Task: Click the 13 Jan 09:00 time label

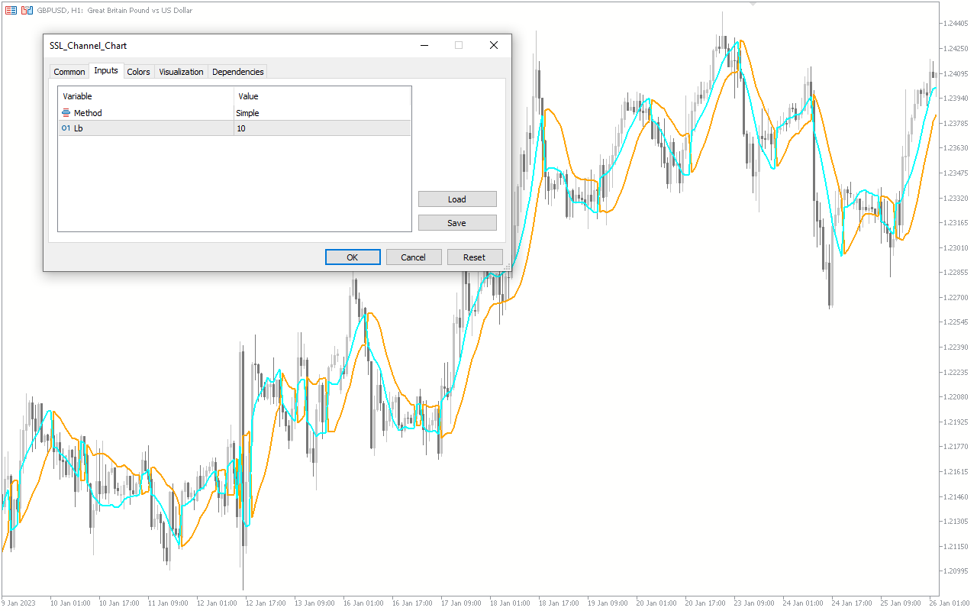Action: (x=316, y=603)
